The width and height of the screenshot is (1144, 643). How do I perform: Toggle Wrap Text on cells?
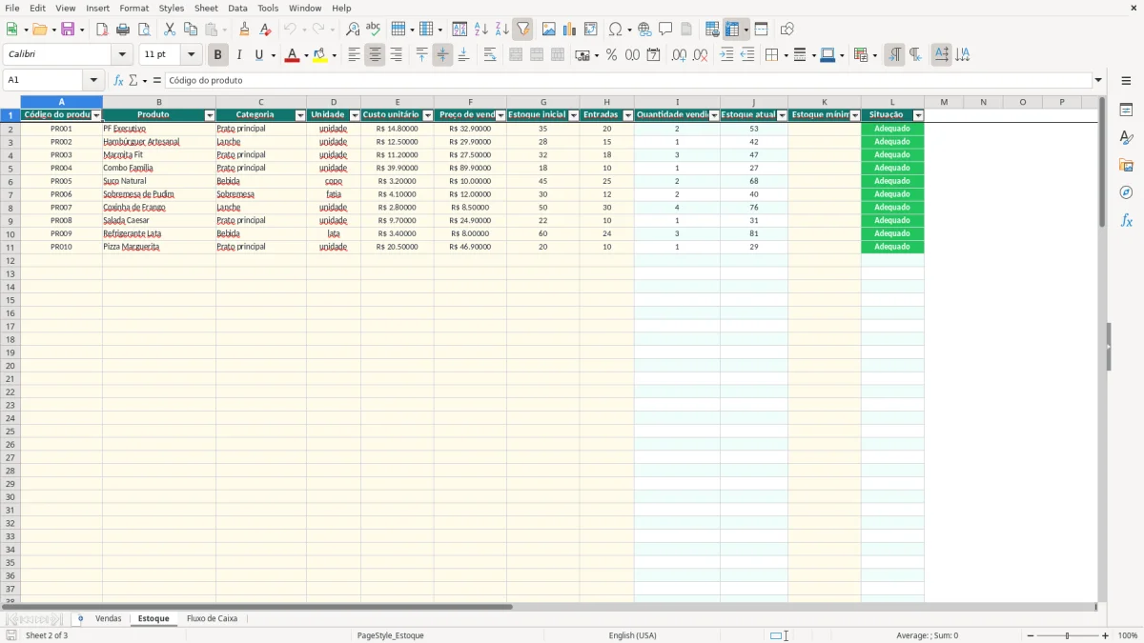[x=490, y=55]
